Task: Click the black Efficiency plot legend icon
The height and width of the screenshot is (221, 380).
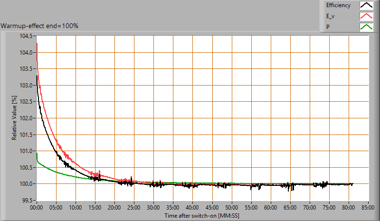Action: pyautogui.click(x=366, y=6)
